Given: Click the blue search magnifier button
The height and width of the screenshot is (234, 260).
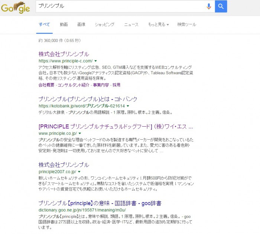Looking at the screenshot, I should pos(221,6).
